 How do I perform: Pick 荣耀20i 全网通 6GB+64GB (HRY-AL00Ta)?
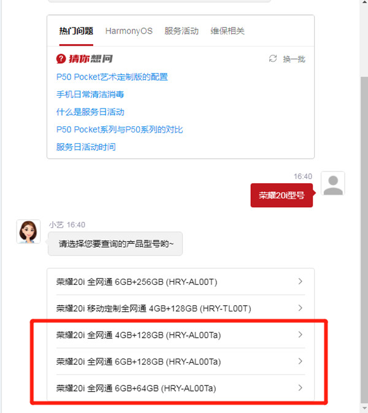(x=180, y=388)
